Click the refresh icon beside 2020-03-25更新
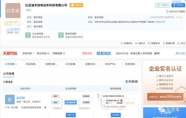The image size is (186, 118). [x=167, y=12]
